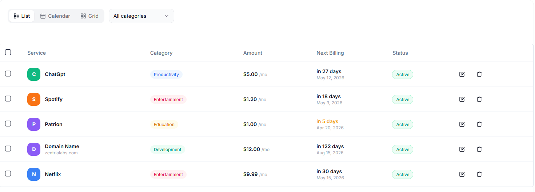Click the $9.99 amount
Viewport: 535px width, 192px height.
pos(251,174)
